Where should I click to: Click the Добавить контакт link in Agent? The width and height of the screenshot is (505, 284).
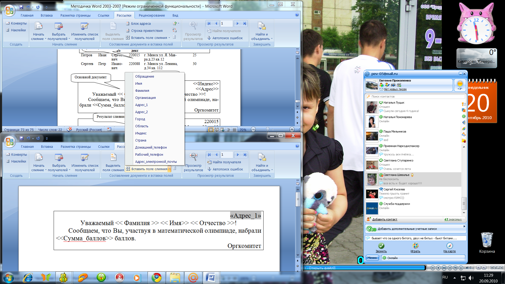385,219
